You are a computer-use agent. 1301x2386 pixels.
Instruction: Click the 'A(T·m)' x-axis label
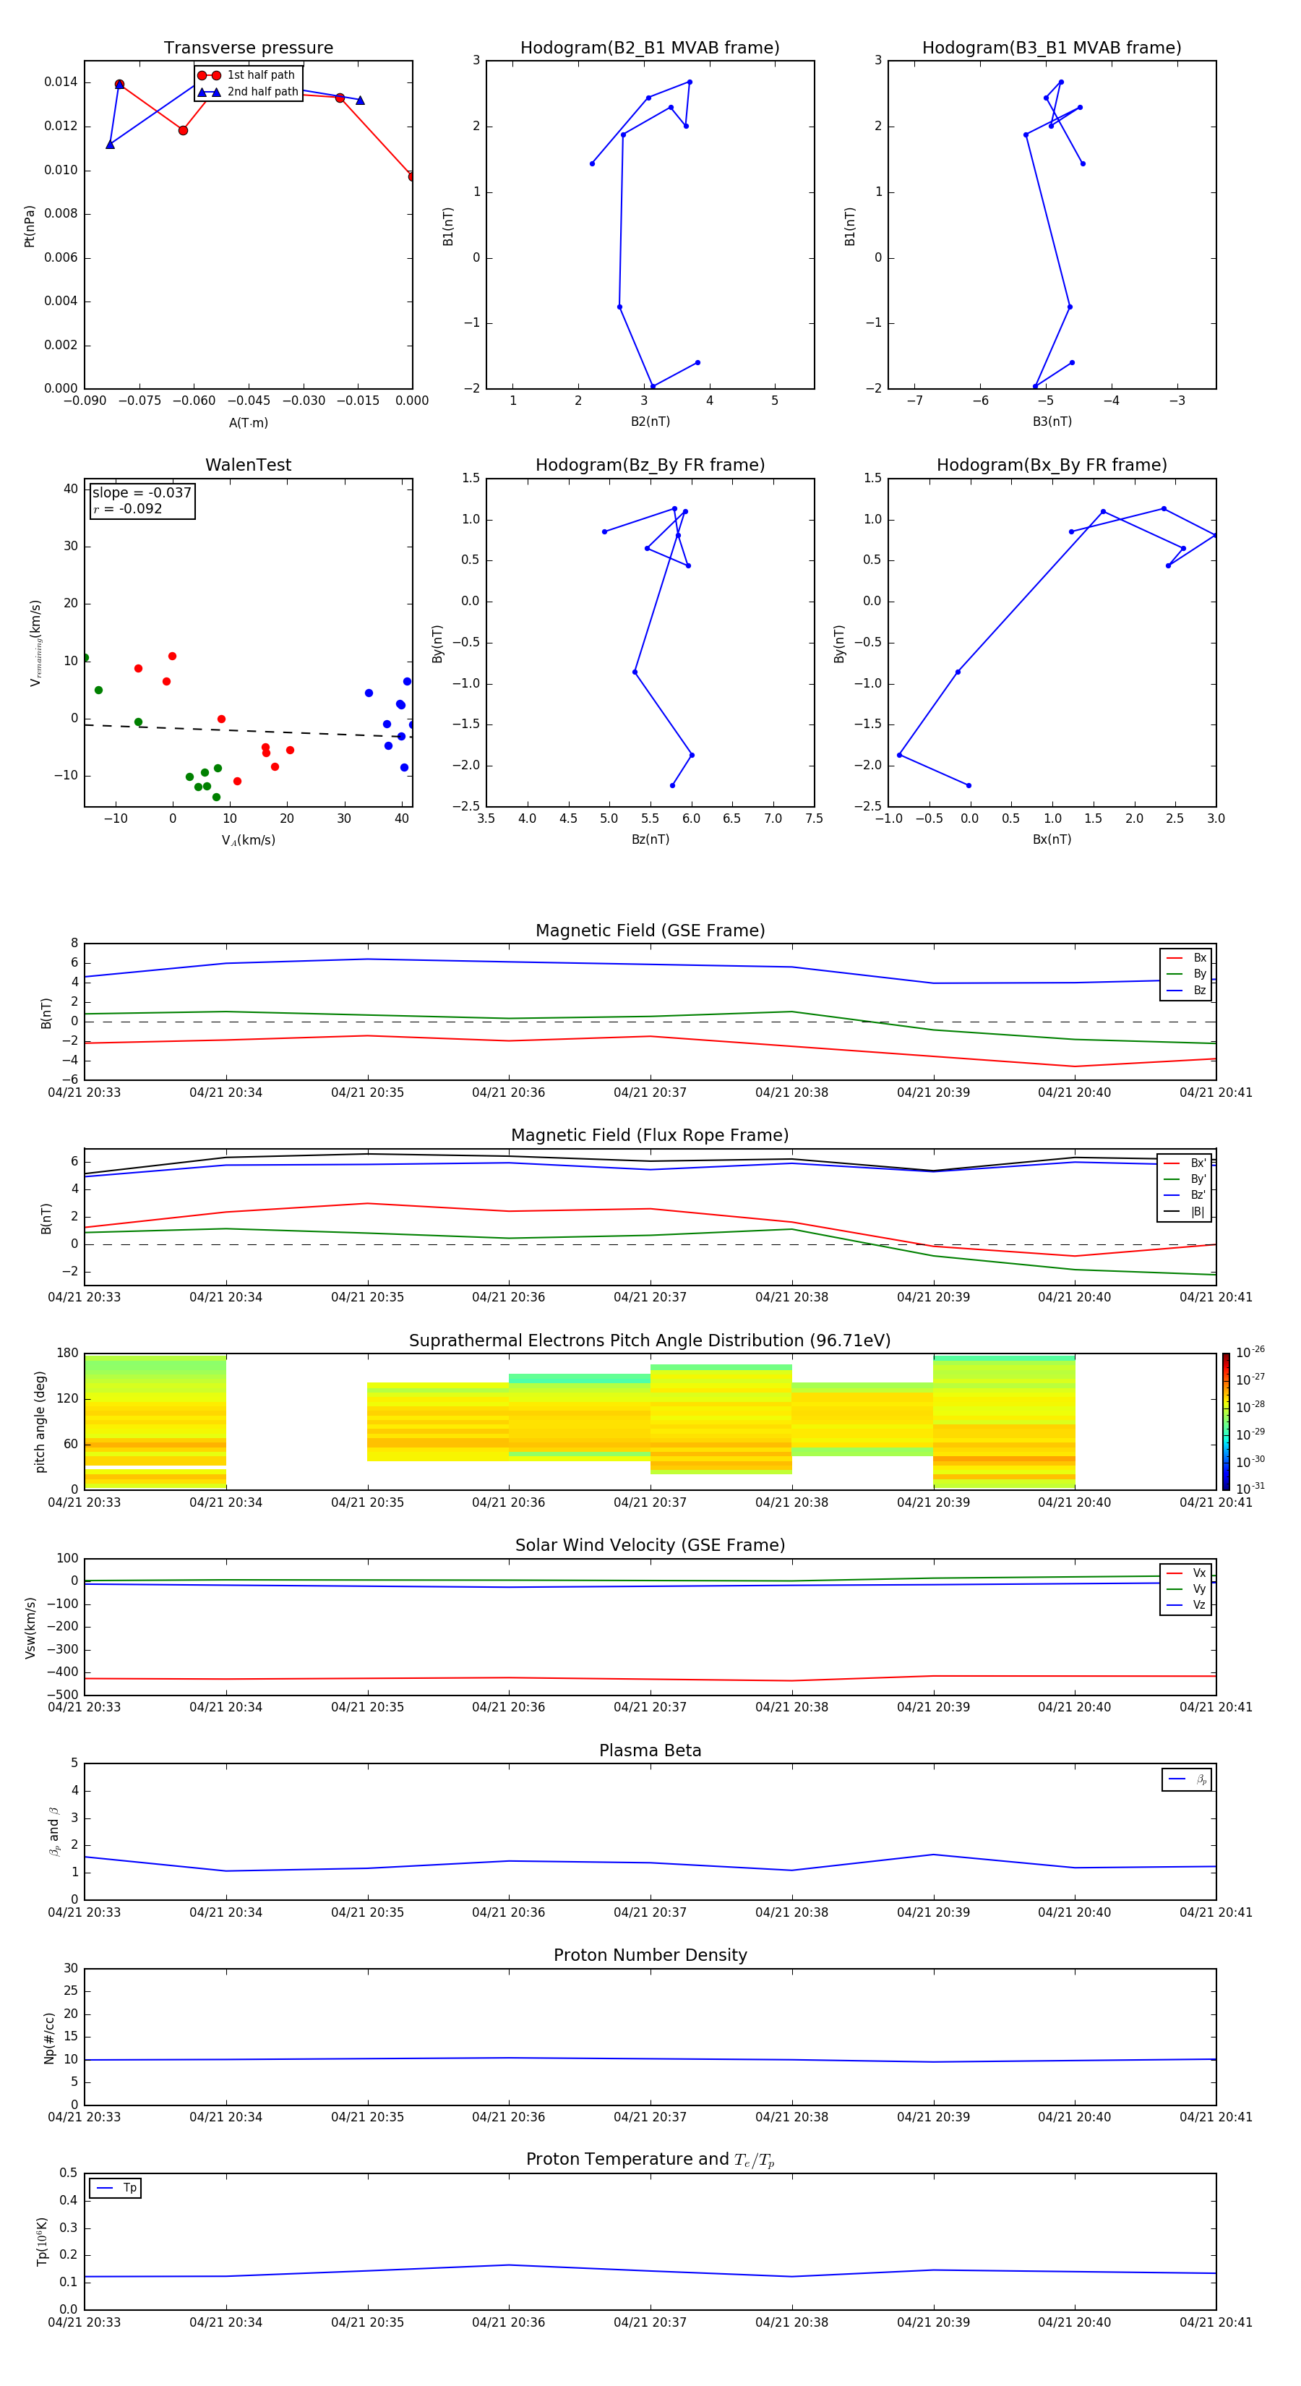pos(248,423)
